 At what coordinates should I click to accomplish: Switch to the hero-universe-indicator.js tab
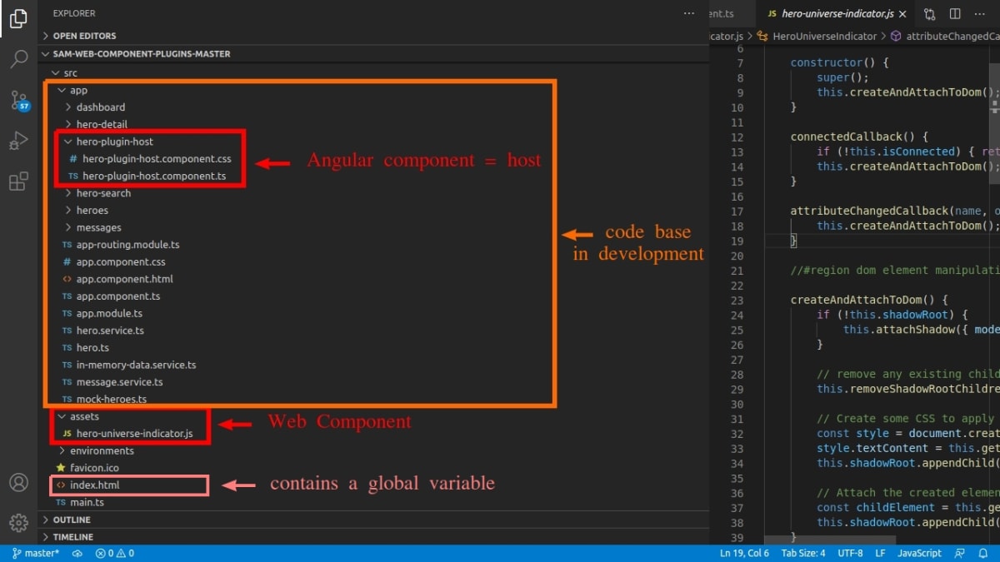836,13
